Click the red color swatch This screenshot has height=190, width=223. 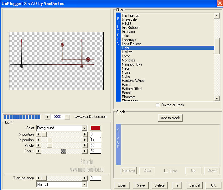click(95, 128)
